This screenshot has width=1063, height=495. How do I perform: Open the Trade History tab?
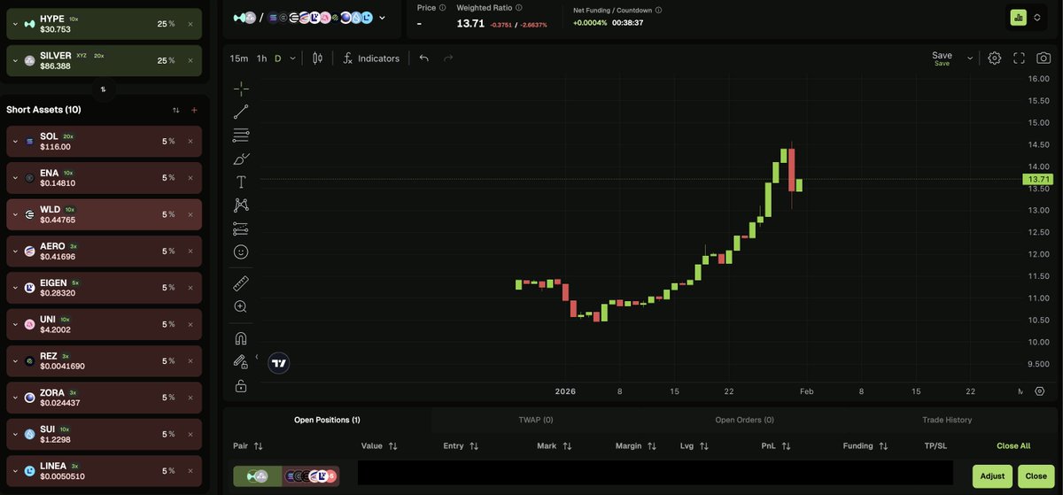[x=946, y=420]
